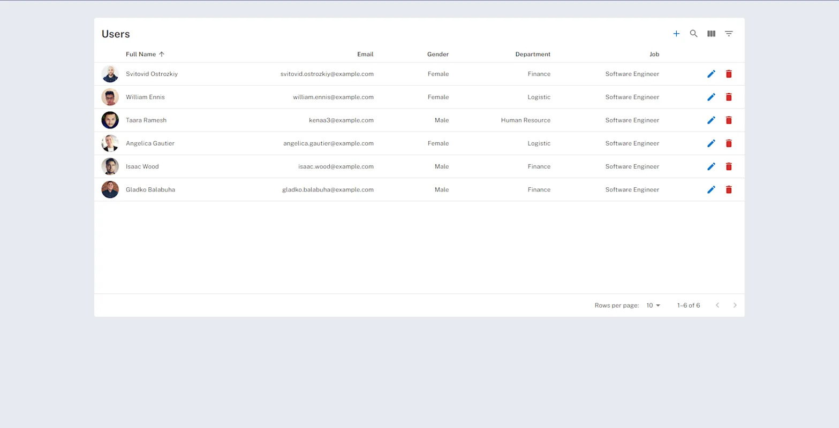Edit Svitovid Ostrozkiy's row with pencil icon
Image resolution: width=839 pixels, height=428 pixels.
[711, 74]
